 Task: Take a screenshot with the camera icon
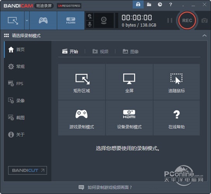[x=204, y=21]
